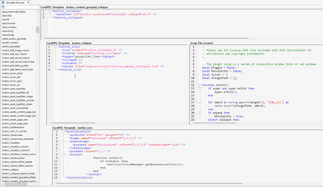Collapse the function onInit fold in script

(200, 85)
